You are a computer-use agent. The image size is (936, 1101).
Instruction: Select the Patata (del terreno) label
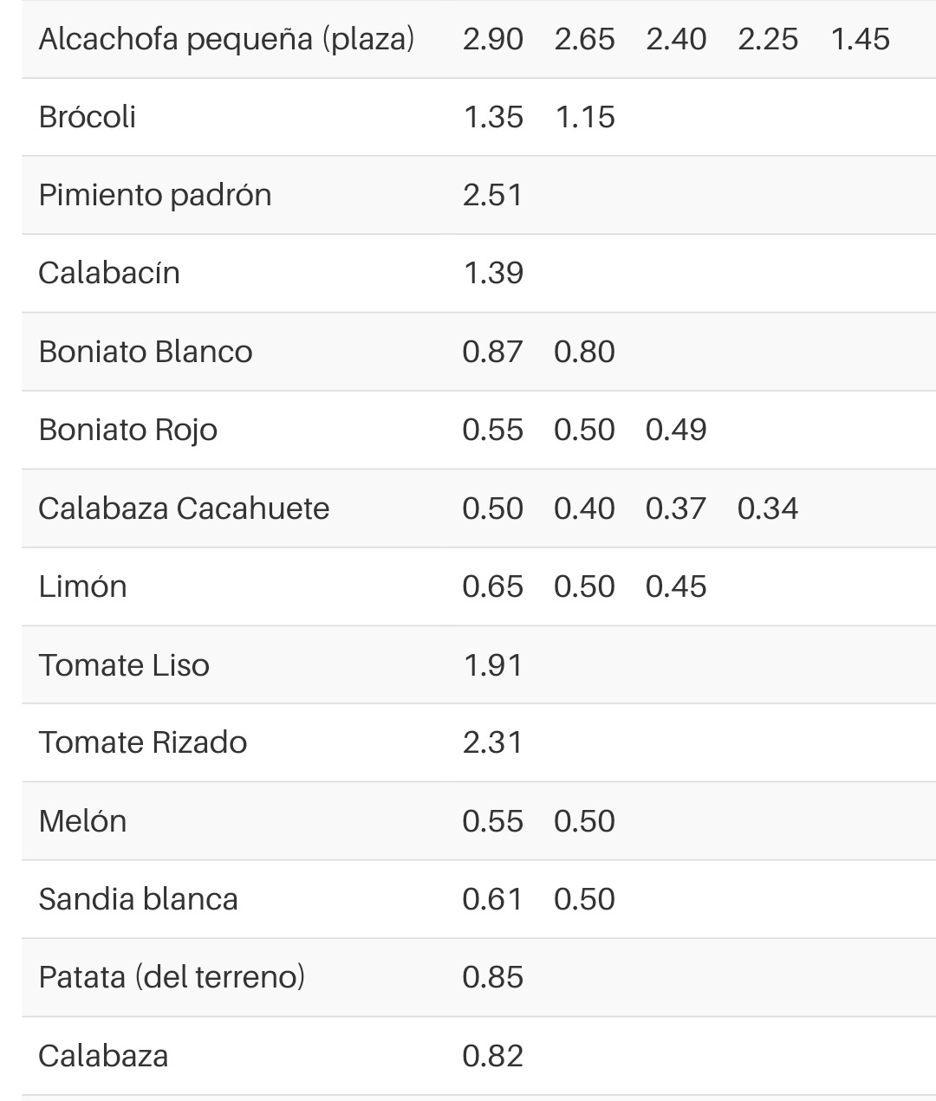[172, 977]
